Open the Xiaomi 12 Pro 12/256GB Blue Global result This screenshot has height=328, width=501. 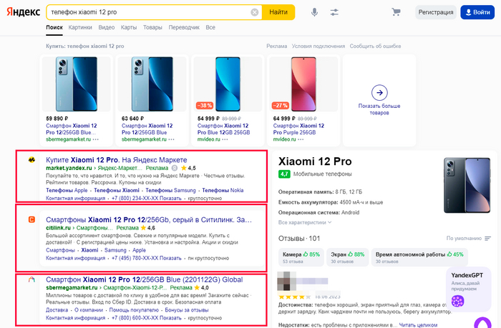coord(145,280)
